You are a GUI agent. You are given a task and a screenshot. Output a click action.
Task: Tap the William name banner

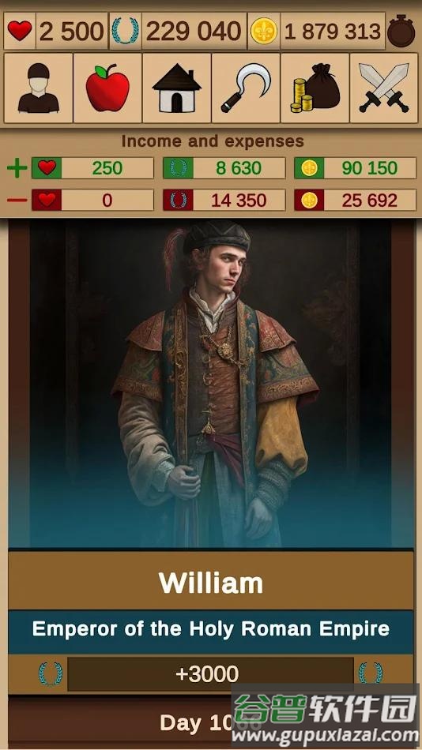211,580
